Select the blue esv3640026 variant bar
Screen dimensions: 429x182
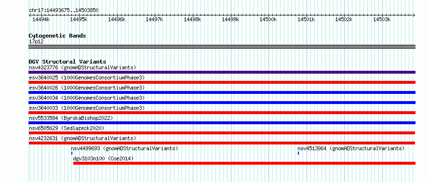(x=222, y=92)
